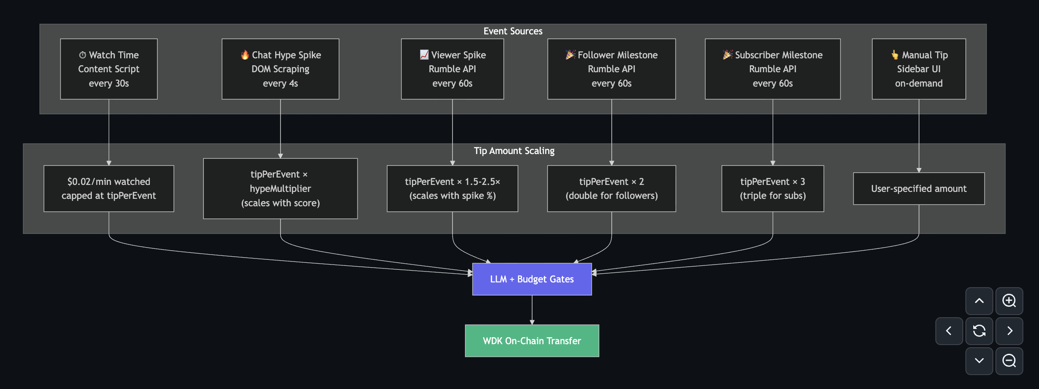The height and width of the screenshot is (389, 1039).
Task: Select the double for followers node
Action: click(611, 188)
